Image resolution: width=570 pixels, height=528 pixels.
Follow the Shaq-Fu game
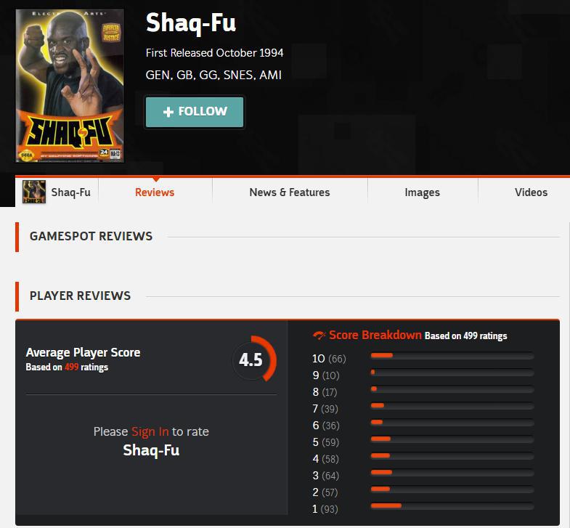(195, 112)
